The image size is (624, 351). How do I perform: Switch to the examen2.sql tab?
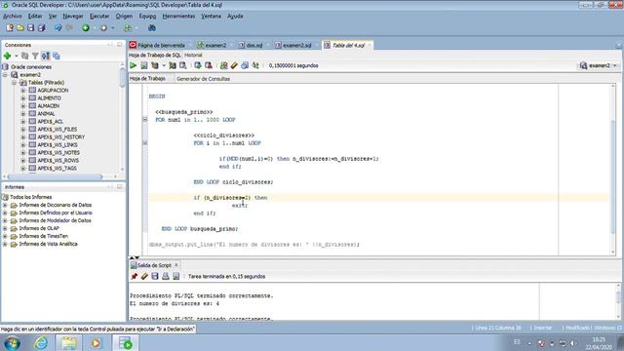click(296, 46)
